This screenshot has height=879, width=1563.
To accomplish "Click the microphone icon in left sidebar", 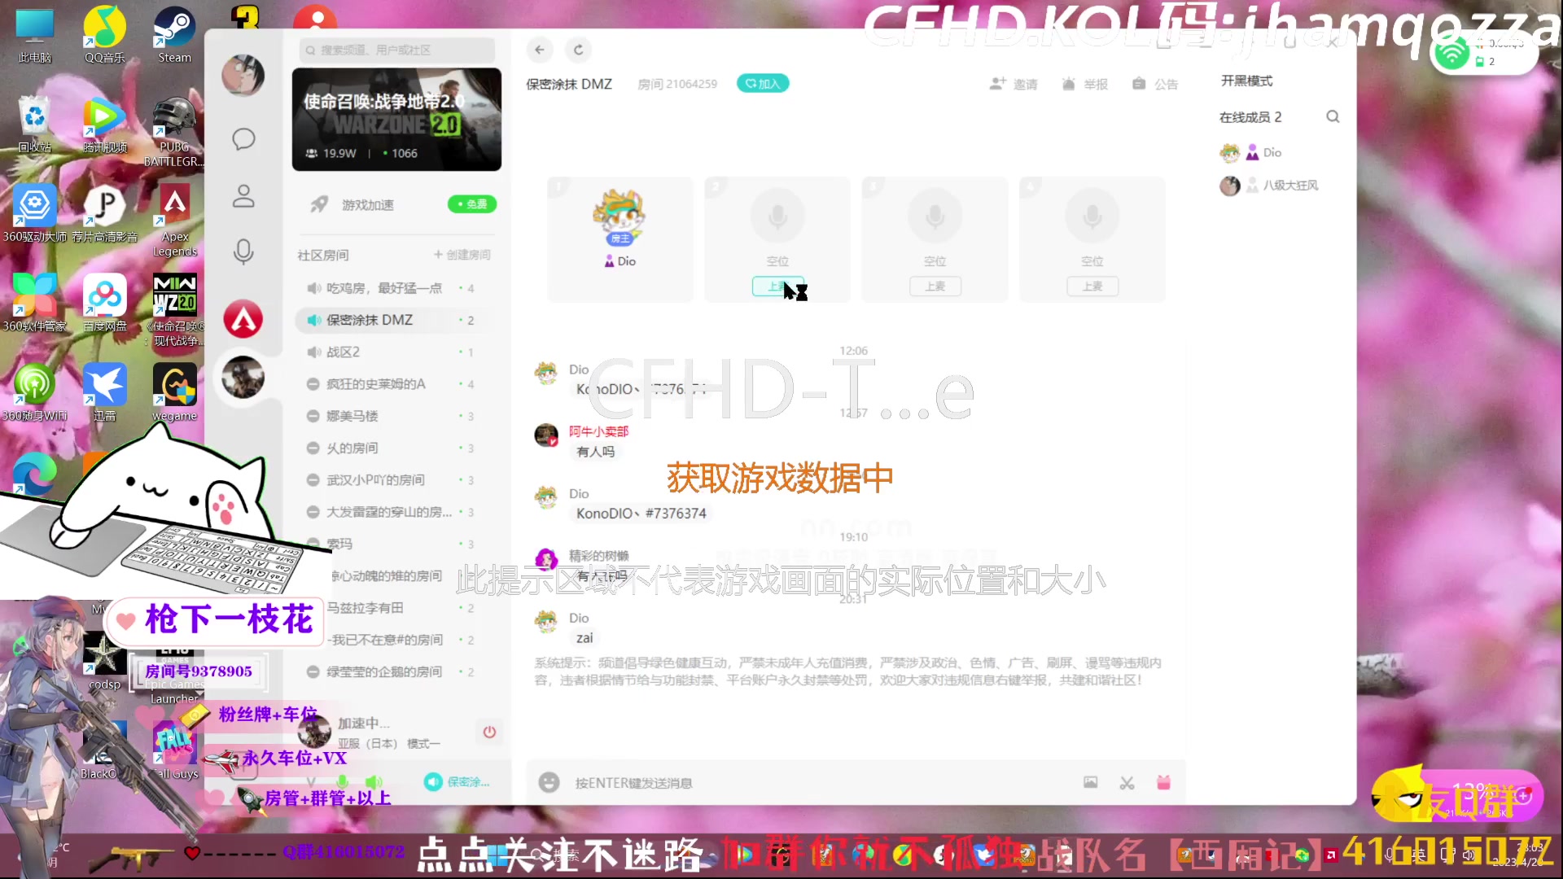I will [243, 251].
